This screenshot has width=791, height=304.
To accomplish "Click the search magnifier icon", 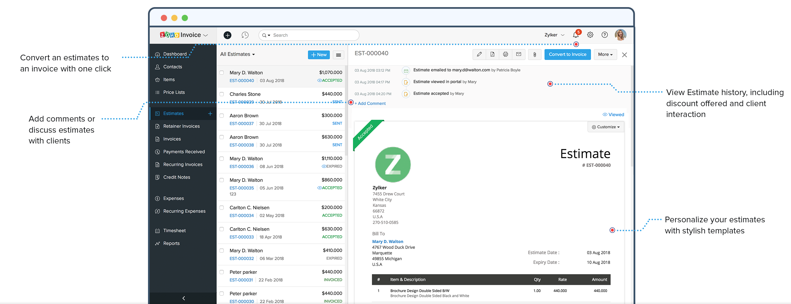I will point(264,35).
